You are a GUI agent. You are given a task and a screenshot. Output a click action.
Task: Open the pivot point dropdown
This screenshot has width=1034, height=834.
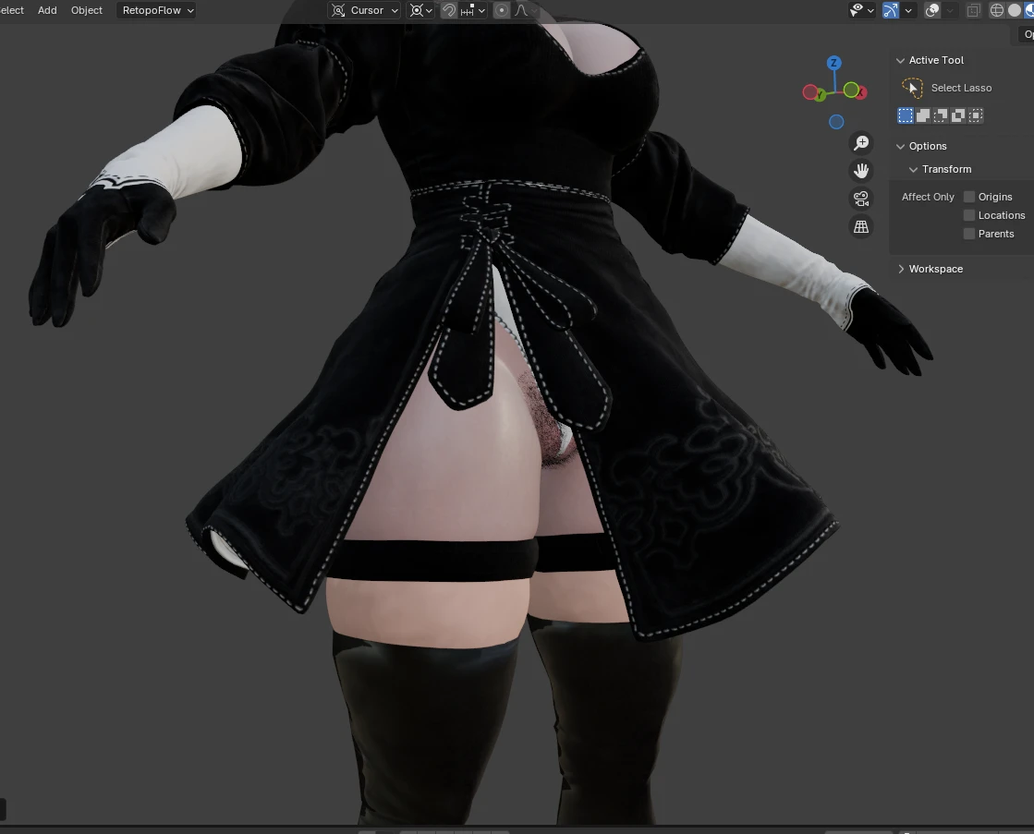(x=420, y=10)
